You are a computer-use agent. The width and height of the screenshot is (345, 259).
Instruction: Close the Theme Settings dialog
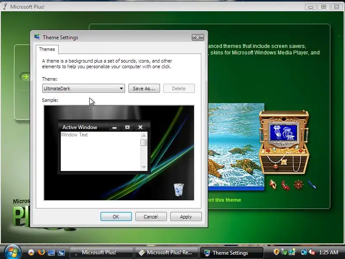click(198, 37)
